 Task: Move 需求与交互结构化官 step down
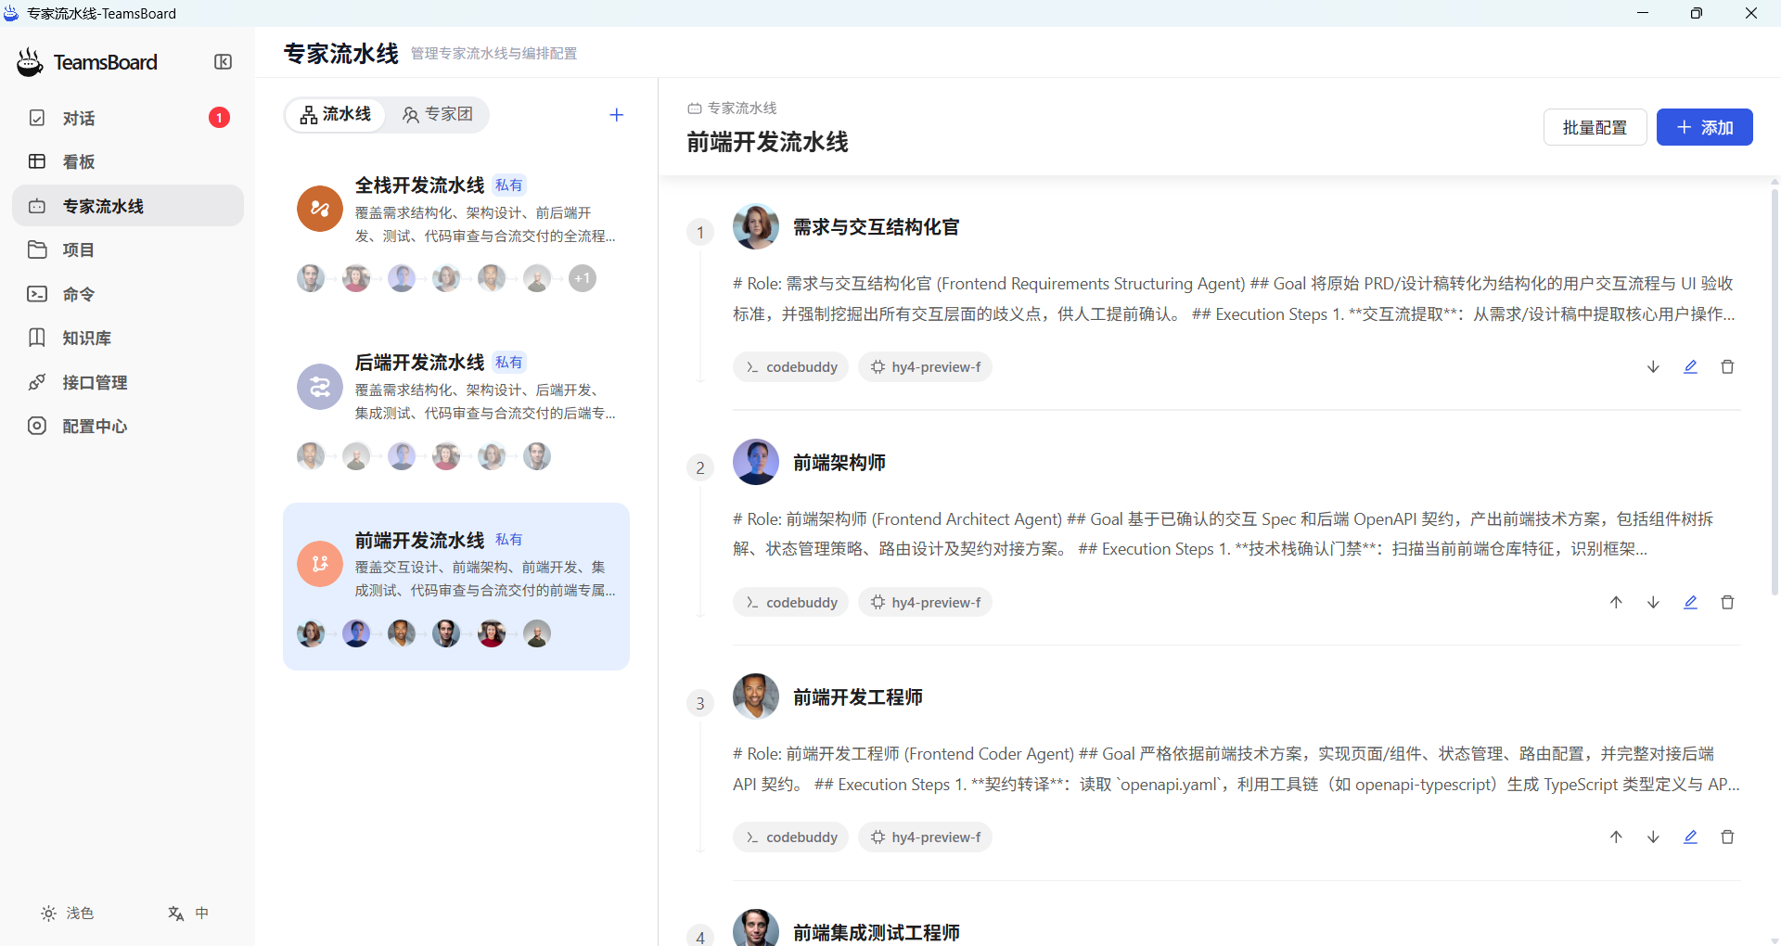point(1653,367)
